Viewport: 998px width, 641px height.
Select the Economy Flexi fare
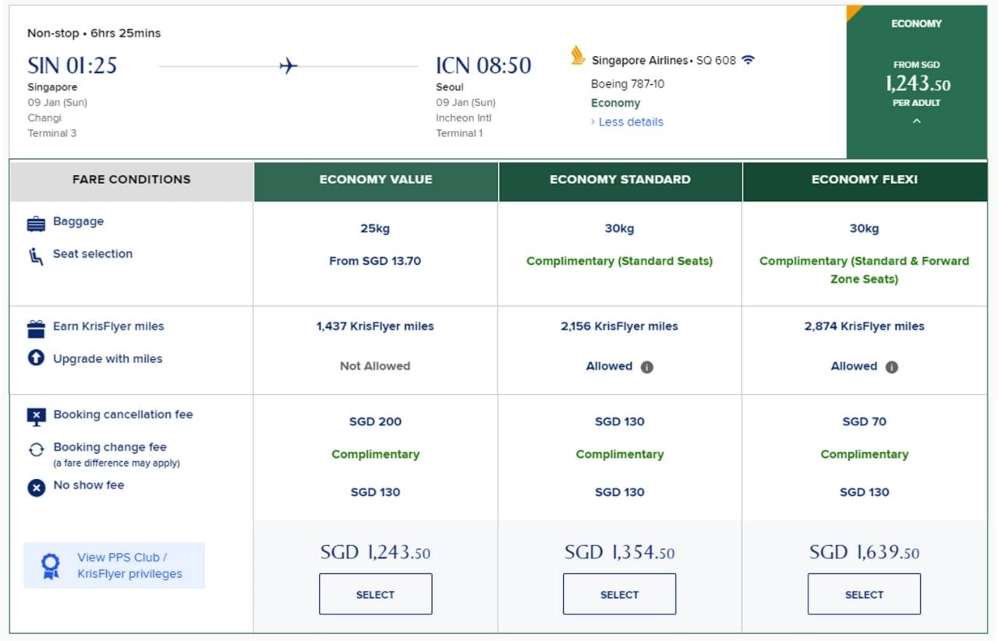coord(864,594)
